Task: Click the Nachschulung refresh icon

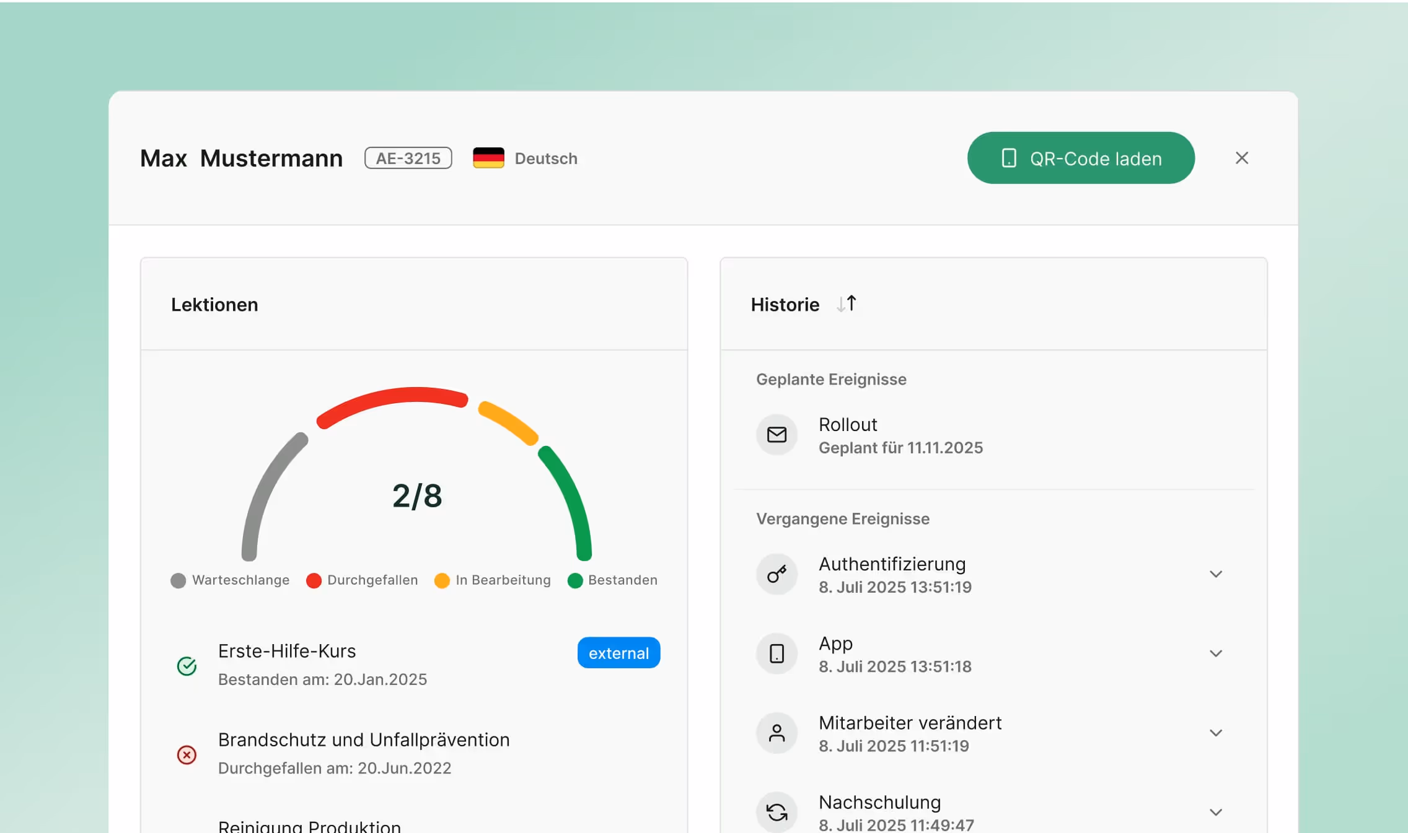Action: [777, 811]
